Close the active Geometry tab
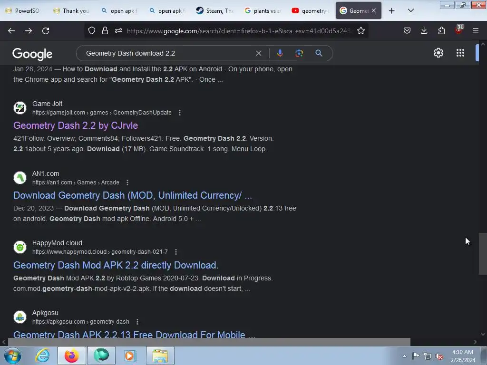The width and height of the screenshot is (487, 365). click(374, 10)
